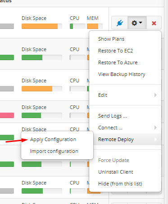Screen dimensions: 168x204
Task: Click Send Logs option
Action: [113, 116]
